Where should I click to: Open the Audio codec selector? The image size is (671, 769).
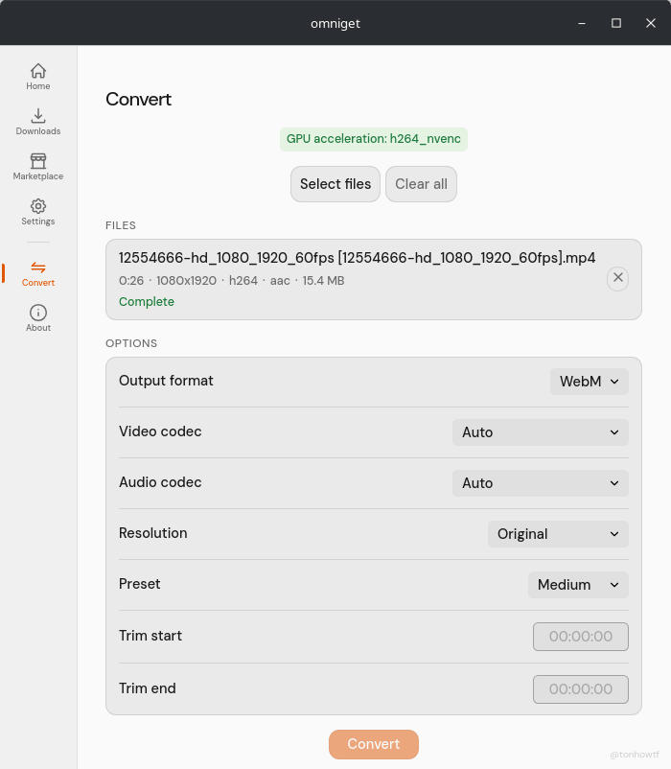pyautogui.click(x=540, y=483)
